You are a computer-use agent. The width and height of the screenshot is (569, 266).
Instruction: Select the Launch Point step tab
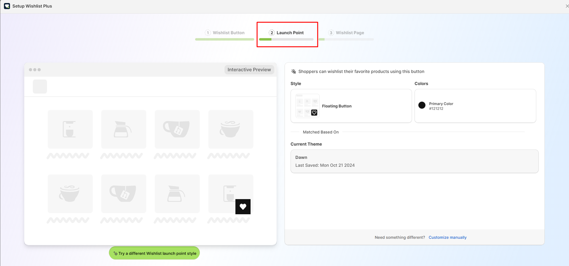pyautogui.click(x=286, y=33)
